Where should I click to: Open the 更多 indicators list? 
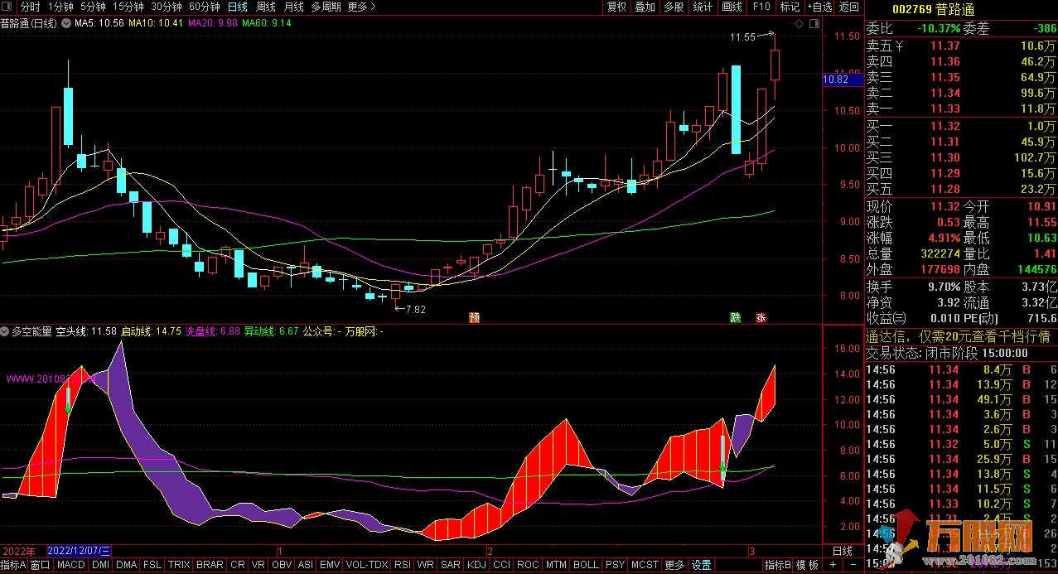[674, 565]
